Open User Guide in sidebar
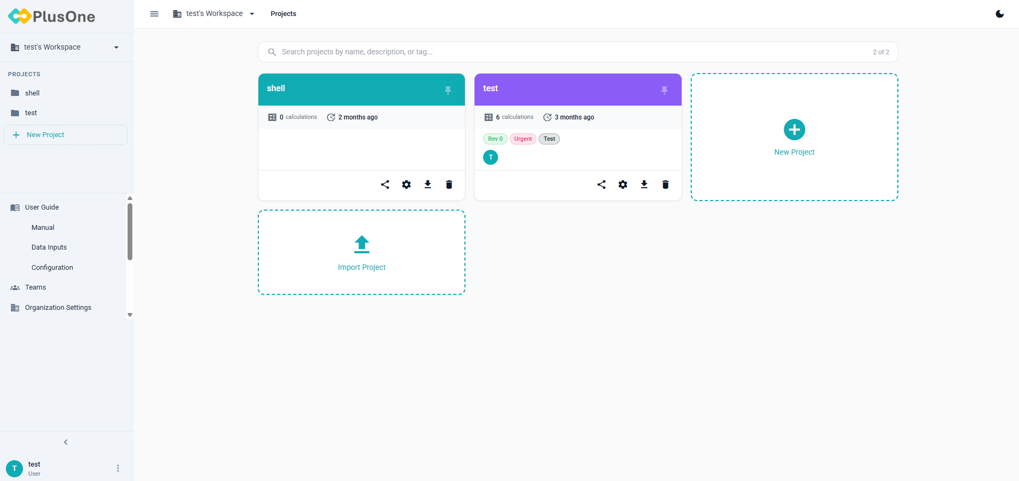Screen dimensions: 1019x481 pyautogui.click(x=63, y=207)
